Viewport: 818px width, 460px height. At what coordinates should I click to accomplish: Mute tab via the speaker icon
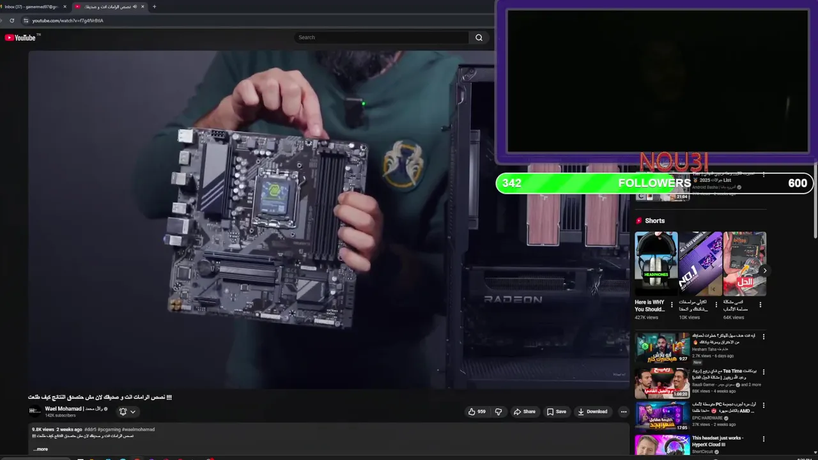[x=135, y=6]
